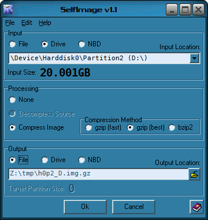
Task: Open the Help menu
Action: [45, 23]
